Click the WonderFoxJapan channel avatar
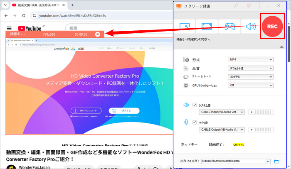The width and height of the screenshot is (291, 169). [x=11, y=167]
